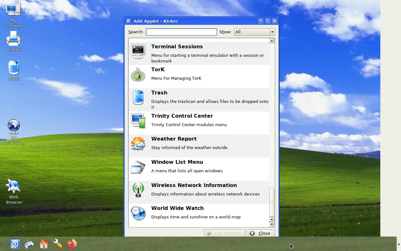Click the help question mark title button

click(261, 21)
